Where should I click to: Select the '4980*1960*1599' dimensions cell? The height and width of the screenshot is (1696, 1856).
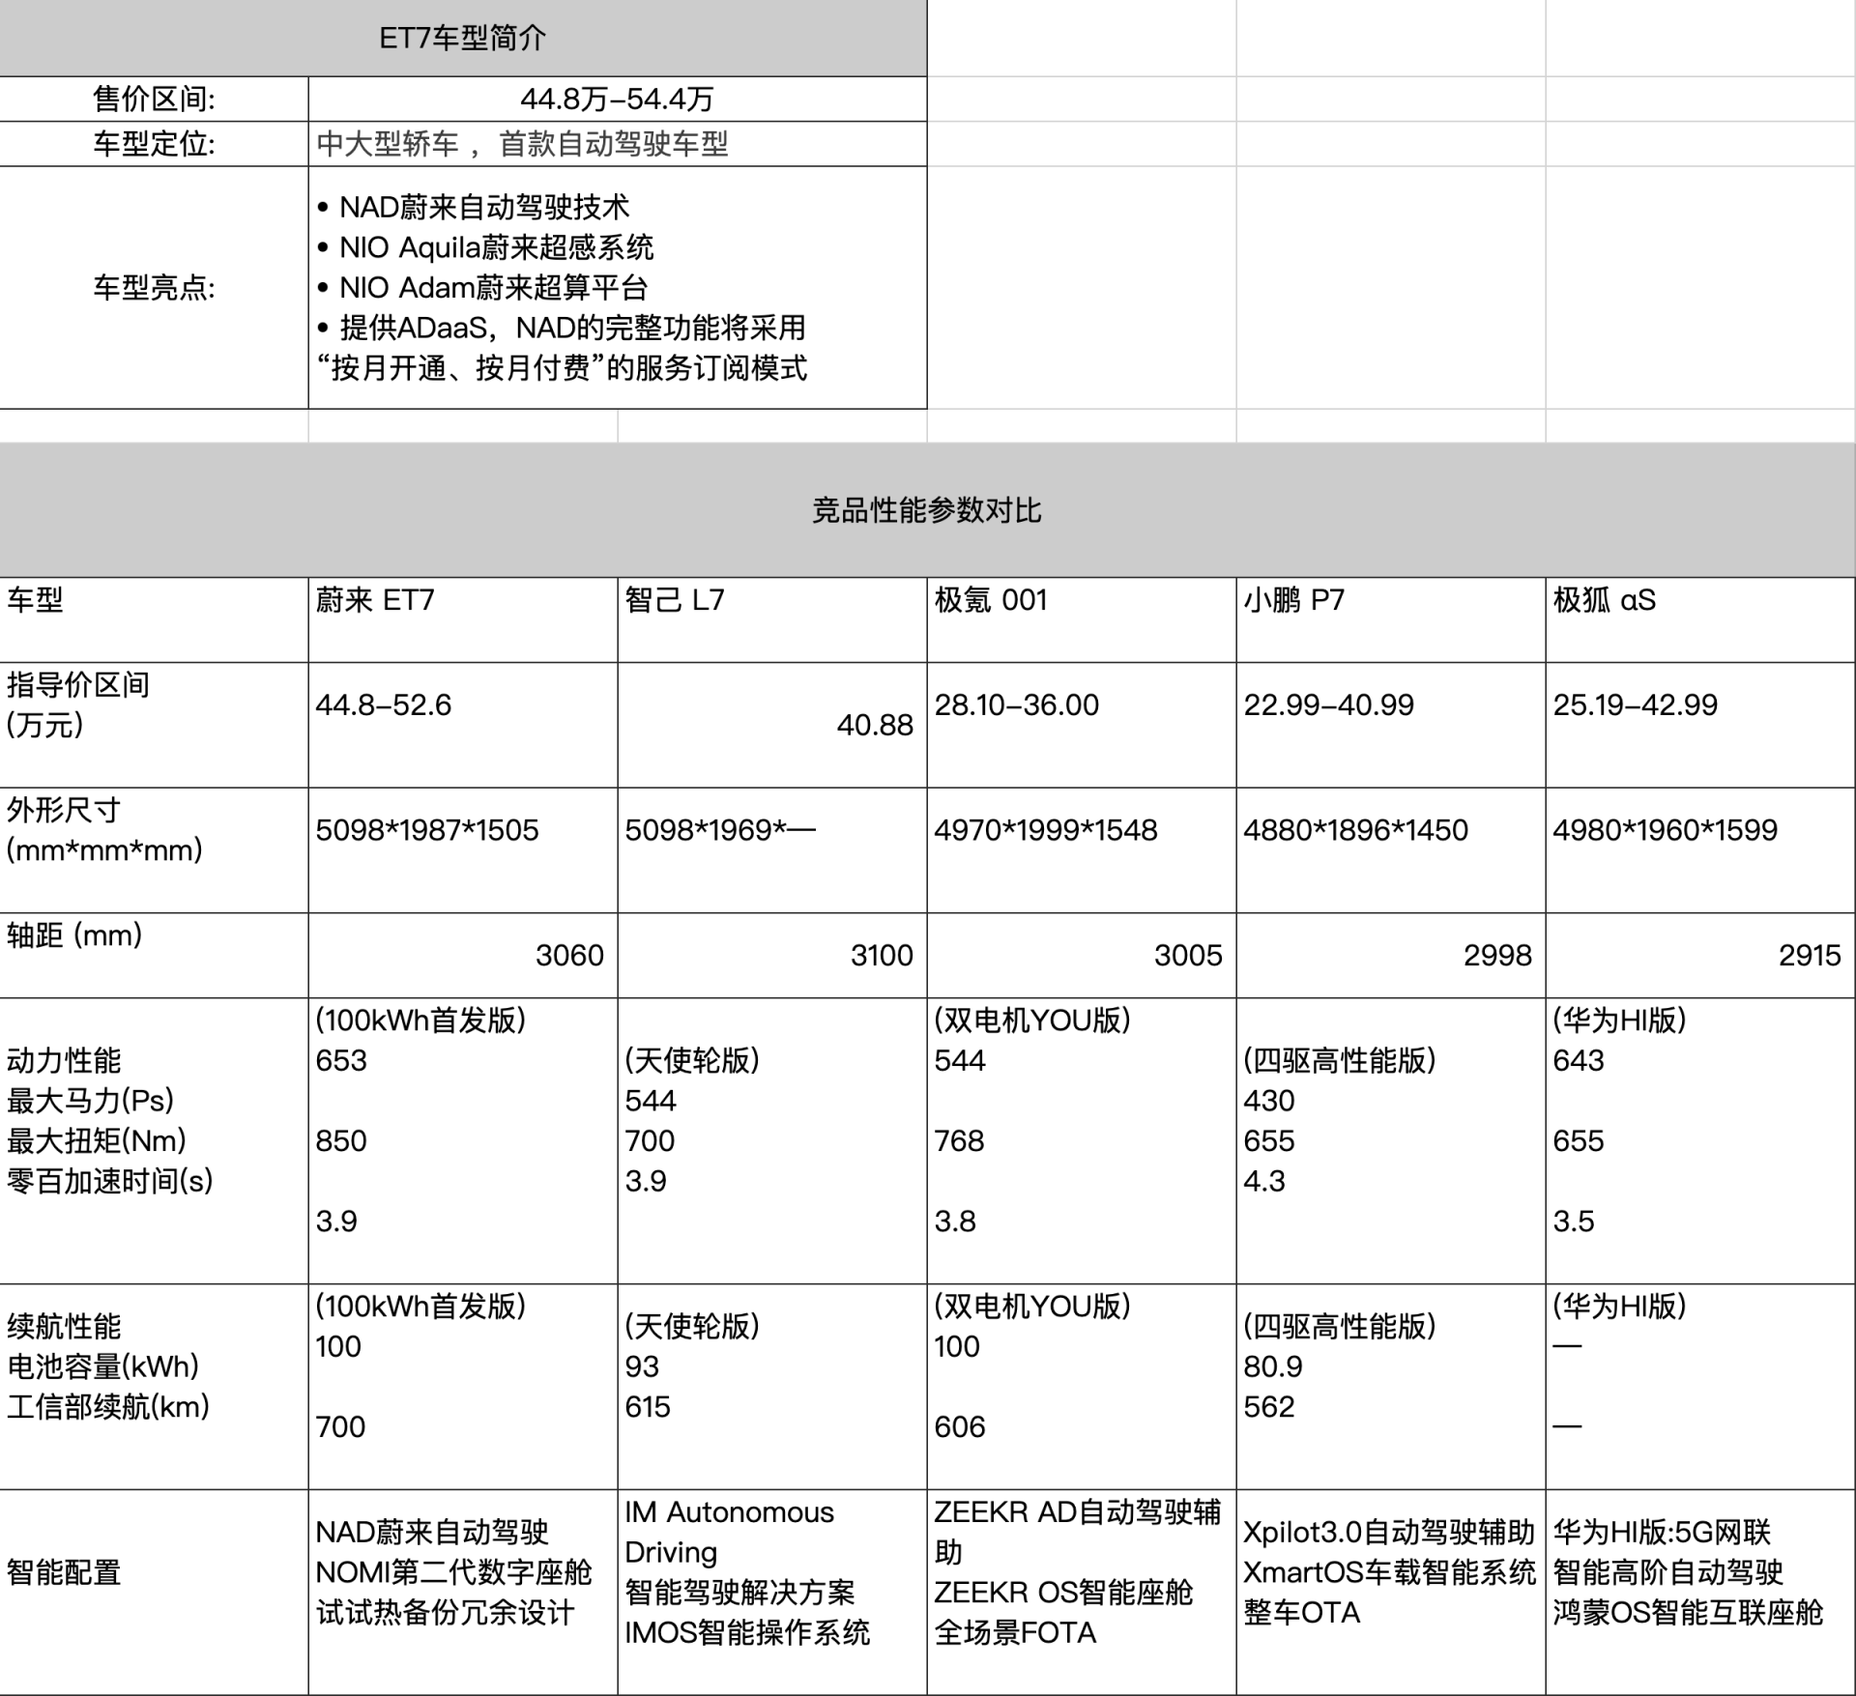1700,850
